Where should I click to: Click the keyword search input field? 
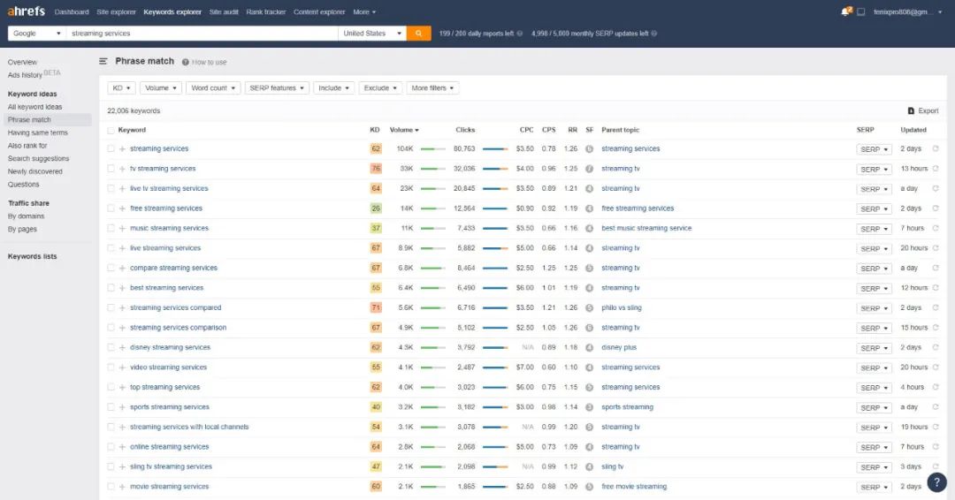pos(202,34)
